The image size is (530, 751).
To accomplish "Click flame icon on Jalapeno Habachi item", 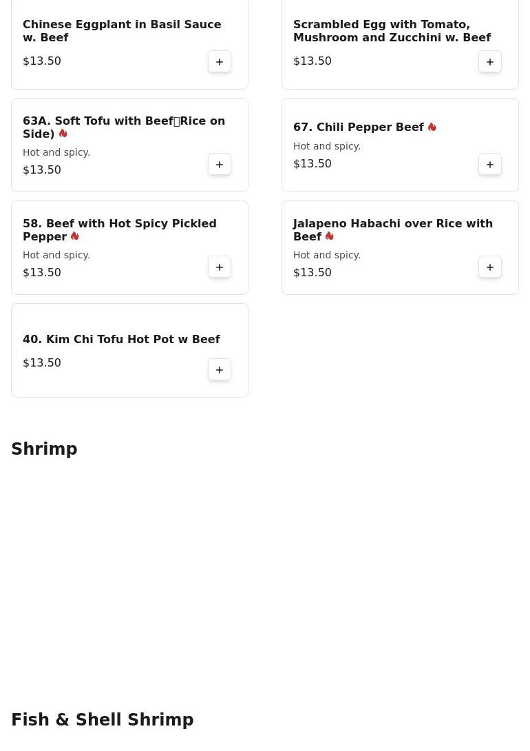I will [x=330, y=236].
